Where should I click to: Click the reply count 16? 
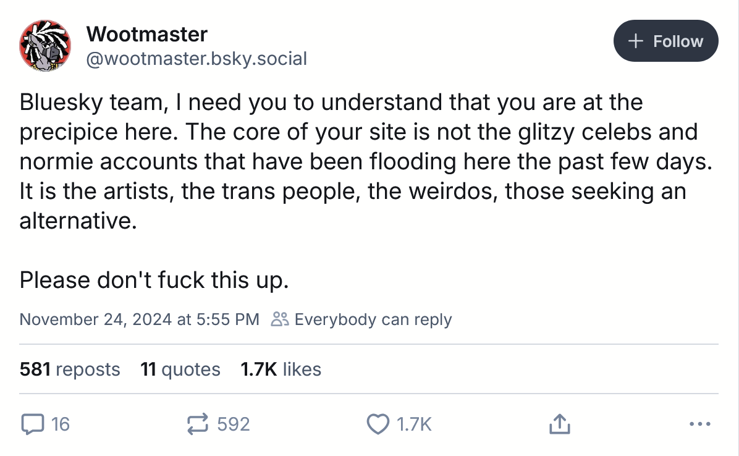60,424
